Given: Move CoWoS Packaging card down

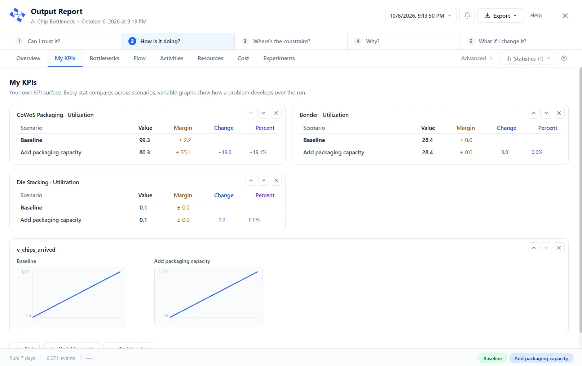Looking at the screenshot, I should 264,113.
